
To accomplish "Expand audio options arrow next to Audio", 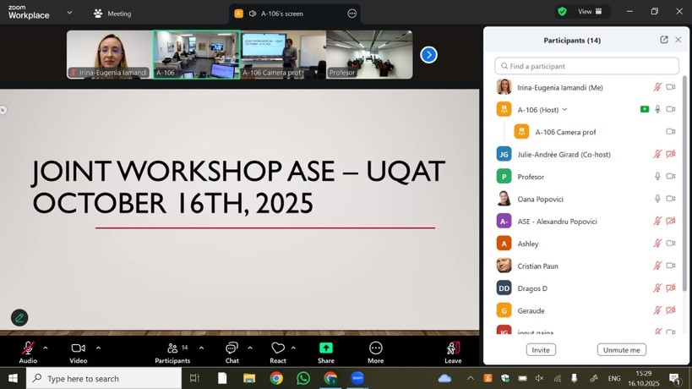I will click(46, 348).
